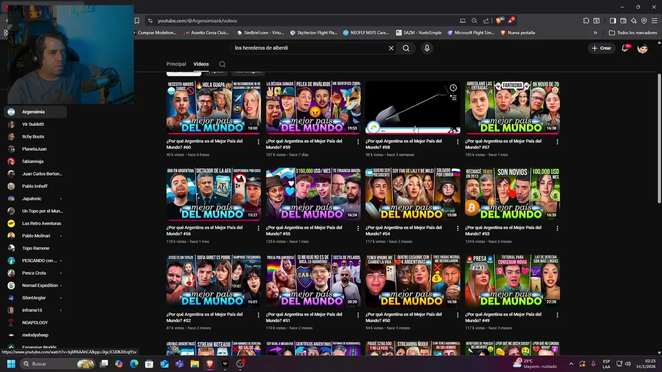
Task: Open options menu for video #55
Action: click(x=358, y=228)
